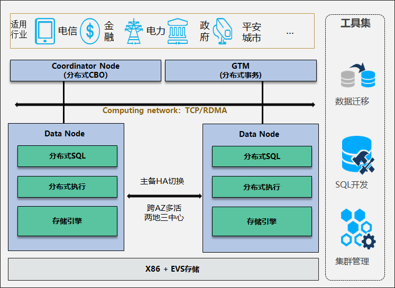The height and width of the screenshot is (288, 395).
Task: Click the 电信 industry label
Action: coord(68,31)
